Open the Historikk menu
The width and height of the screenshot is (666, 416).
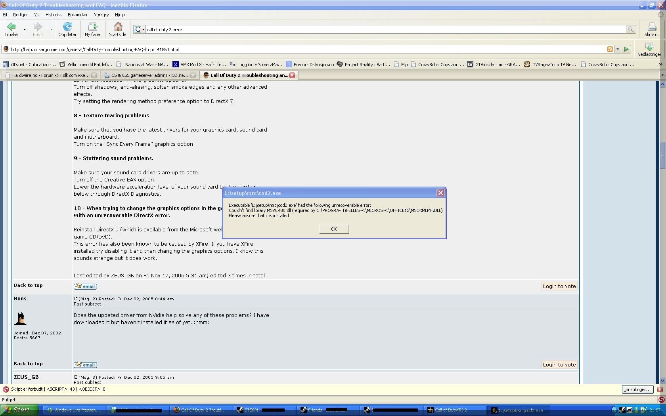coord(54,15)
